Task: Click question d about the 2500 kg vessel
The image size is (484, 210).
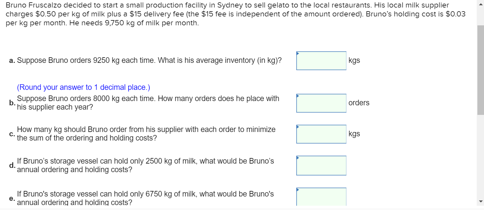Action: [x=146, y=165]
